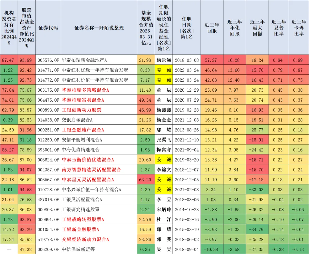The width and height of the screenshot is (309, 254).
Task: Click the 近三年夏普比率 column header
Action: [279, 27]
